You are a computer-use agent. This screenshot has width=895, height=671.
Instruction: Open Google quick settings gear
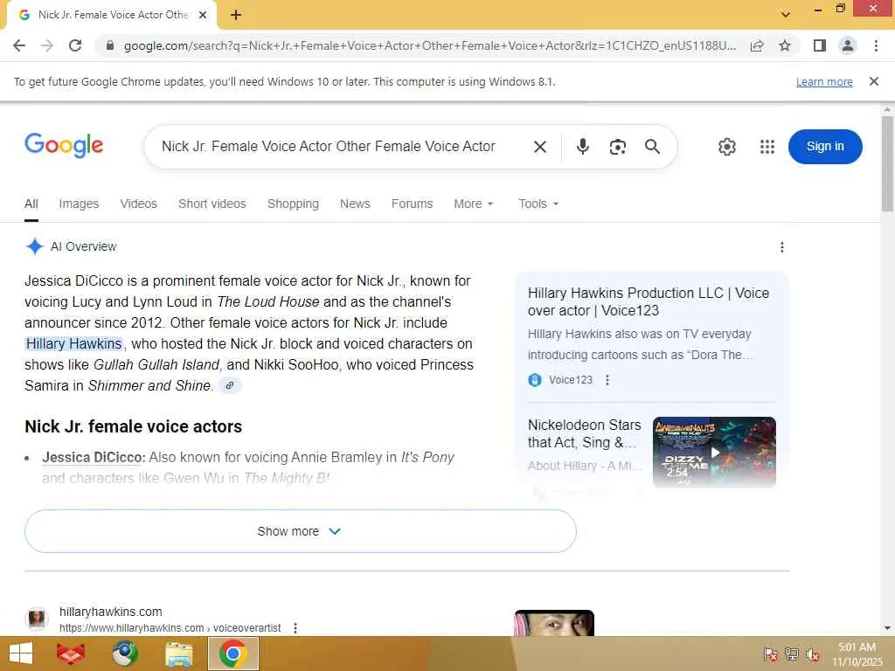(726, 147)
